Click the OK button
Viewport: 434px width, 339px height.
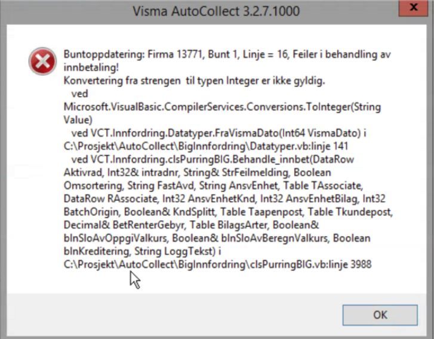pos(380,315)
